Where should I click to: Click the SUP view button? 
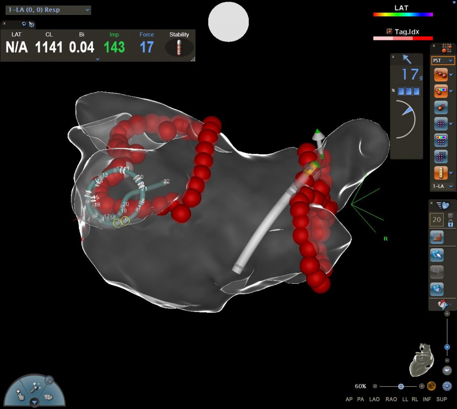pyautogui.click(x=441, y=399)
